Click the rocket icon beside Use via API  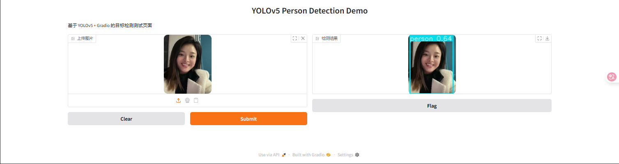[284, 155]
